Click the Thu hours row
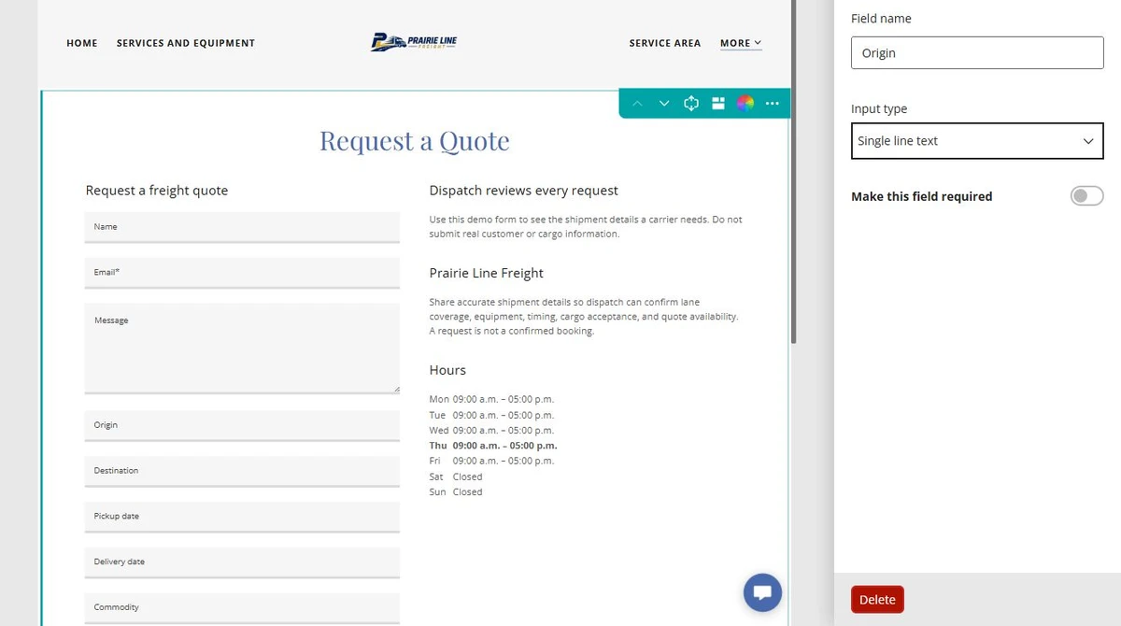1121x626 pixels. tap(493, 446)
